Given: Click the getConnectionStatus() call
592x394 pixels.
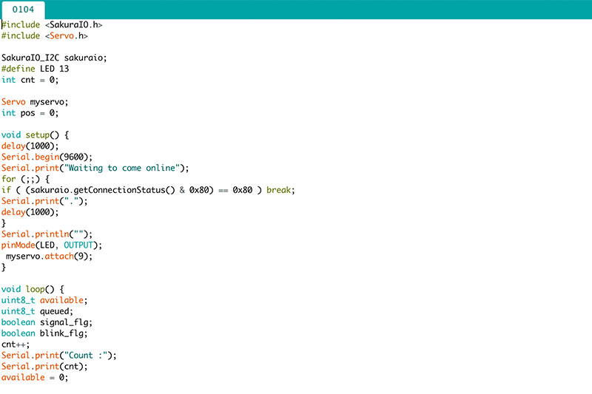Looking at the screenshot, I should pyautogui.click(x=124, y=190).
